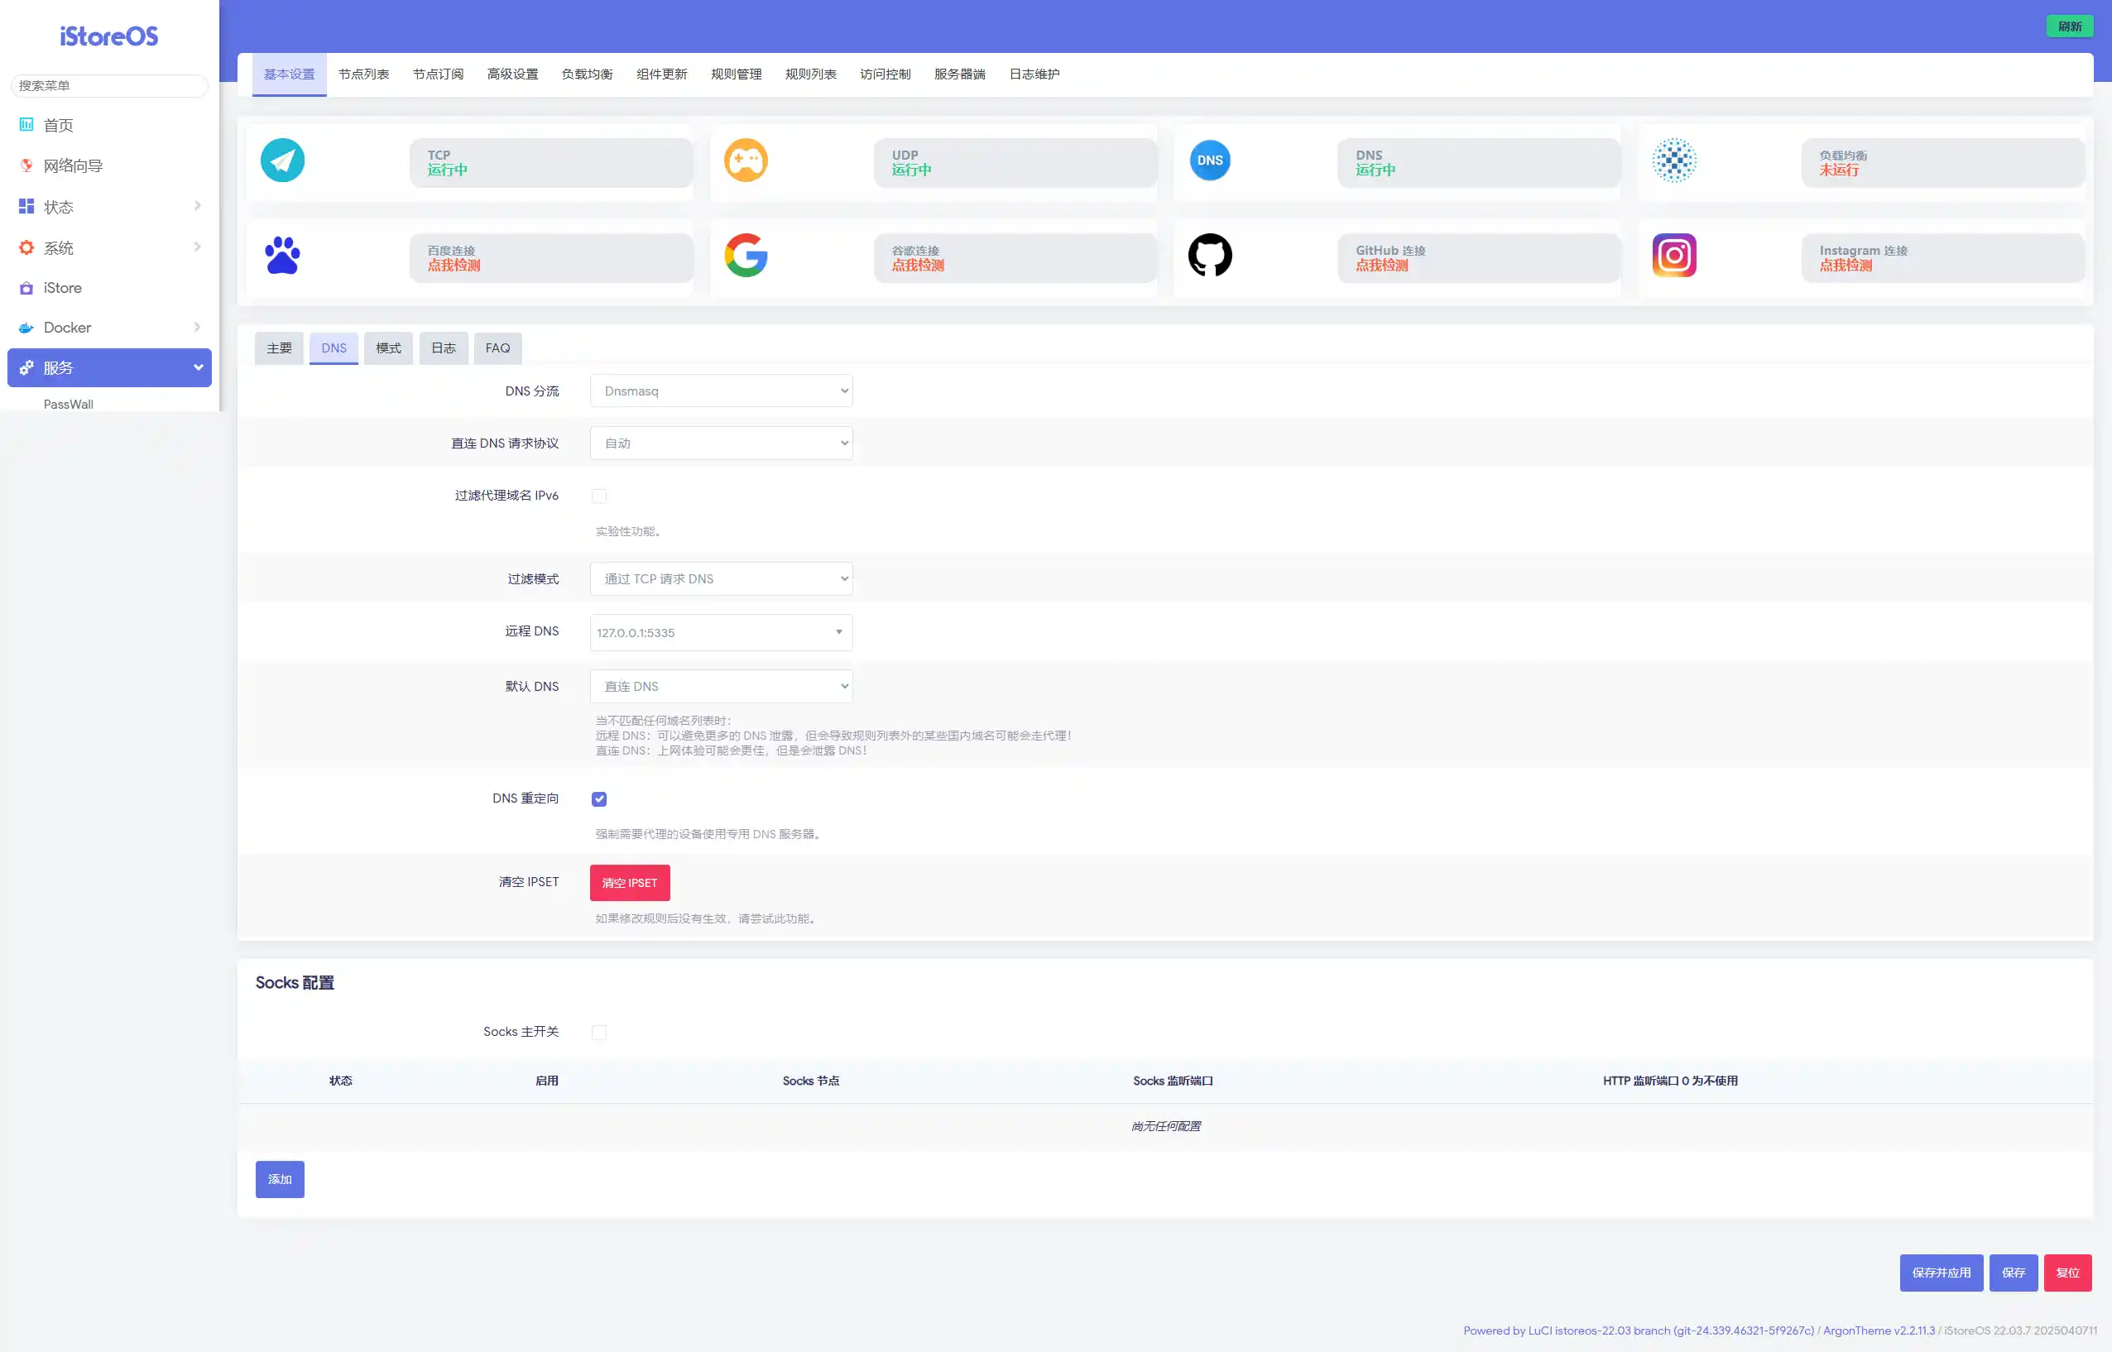
Task: Click the iStore shop bag icon
Action: pyautogui.click(x=26, y=288)
